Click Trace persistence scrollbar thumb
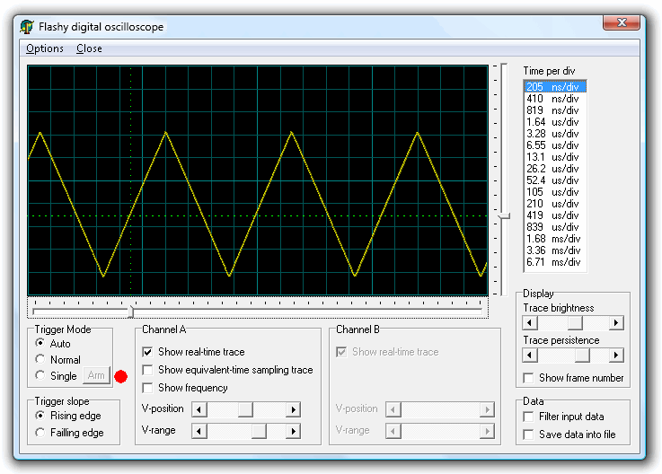This screenshot has width=662, height=474. [582, 355]
